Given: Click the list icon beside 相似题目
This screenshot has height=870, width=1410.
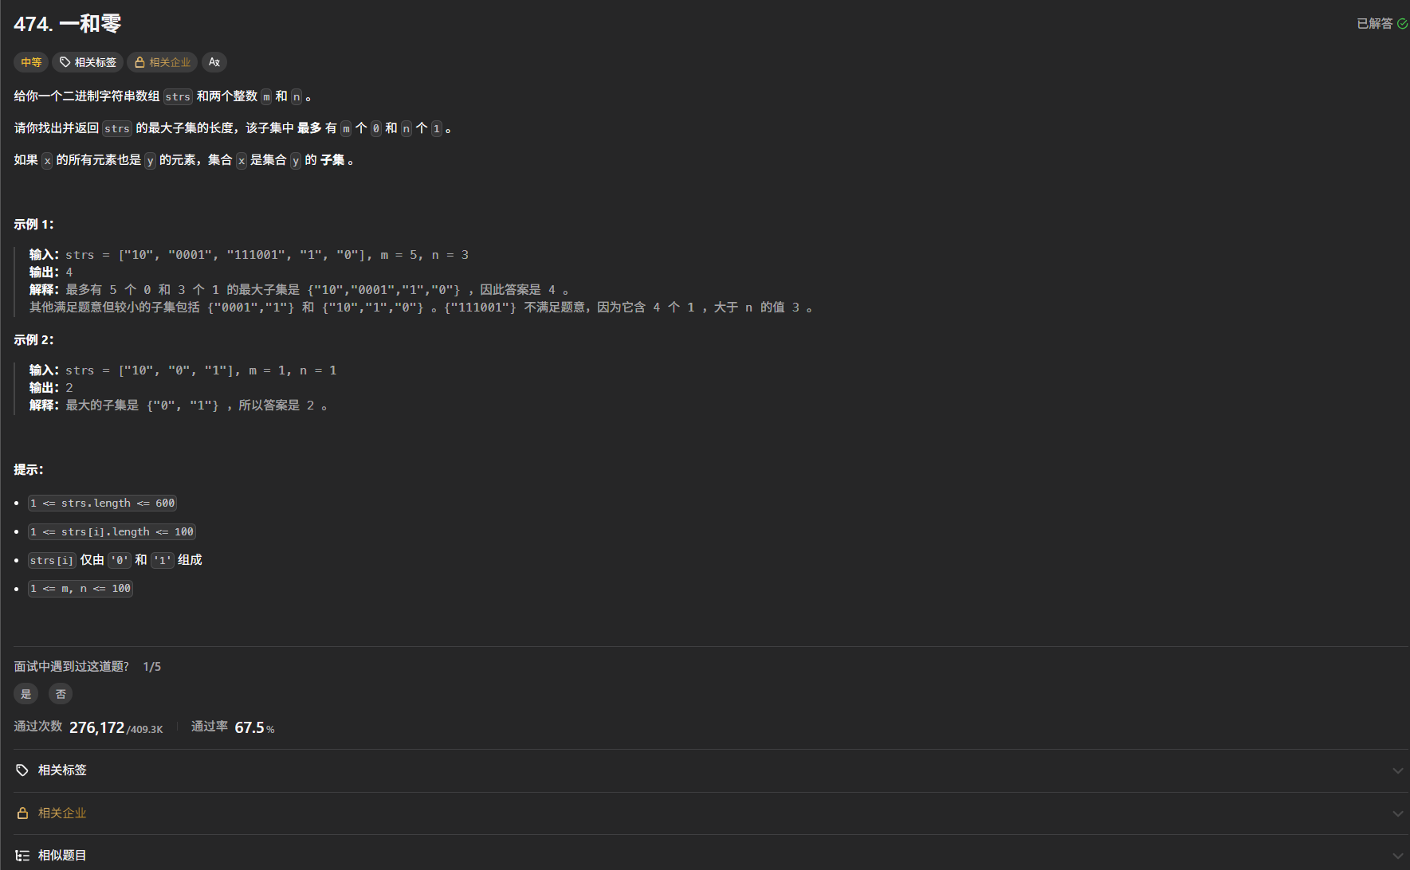Looking at the screenshot, I should (22, 856).
